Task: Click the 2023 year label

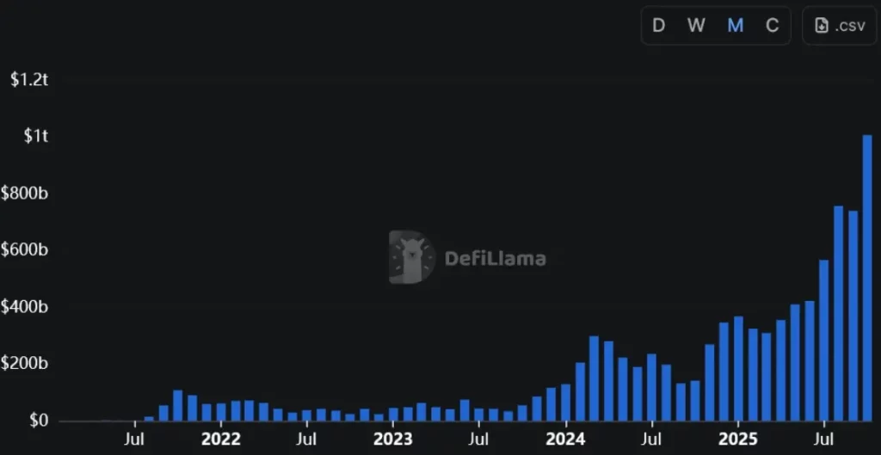Action: tap(393, 440)
